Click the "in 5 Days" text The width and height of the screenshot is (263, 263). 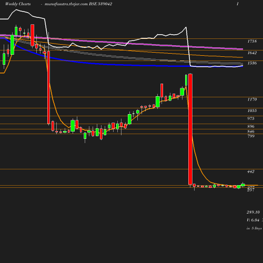pyautogui.click(x=254, y=228)
